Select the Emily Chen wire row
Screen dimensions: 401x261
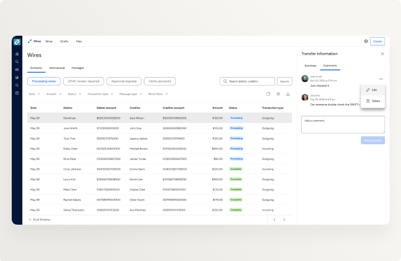[x=160, y=149]
